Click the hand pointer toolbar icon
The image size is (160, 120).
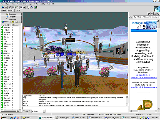tap(28, 7)
